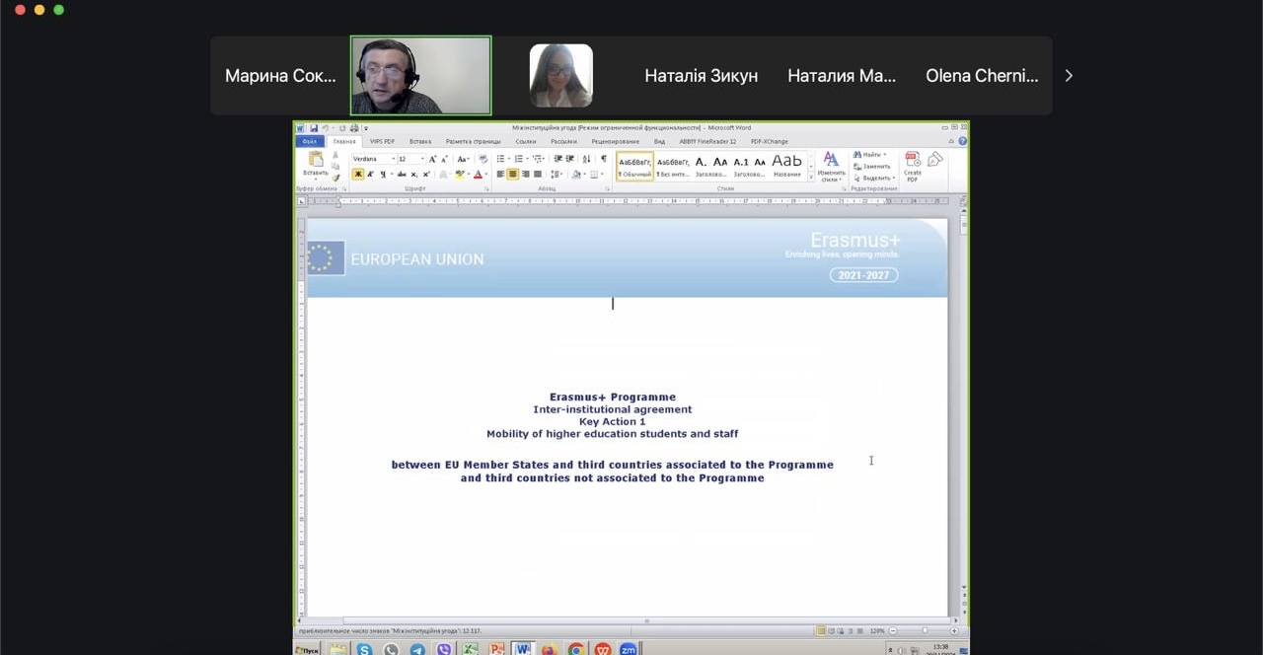Viewport: 1263px width, 655px height.
Task: Decrease font size with the smaller A icon
Action: [x=444, y=159]
